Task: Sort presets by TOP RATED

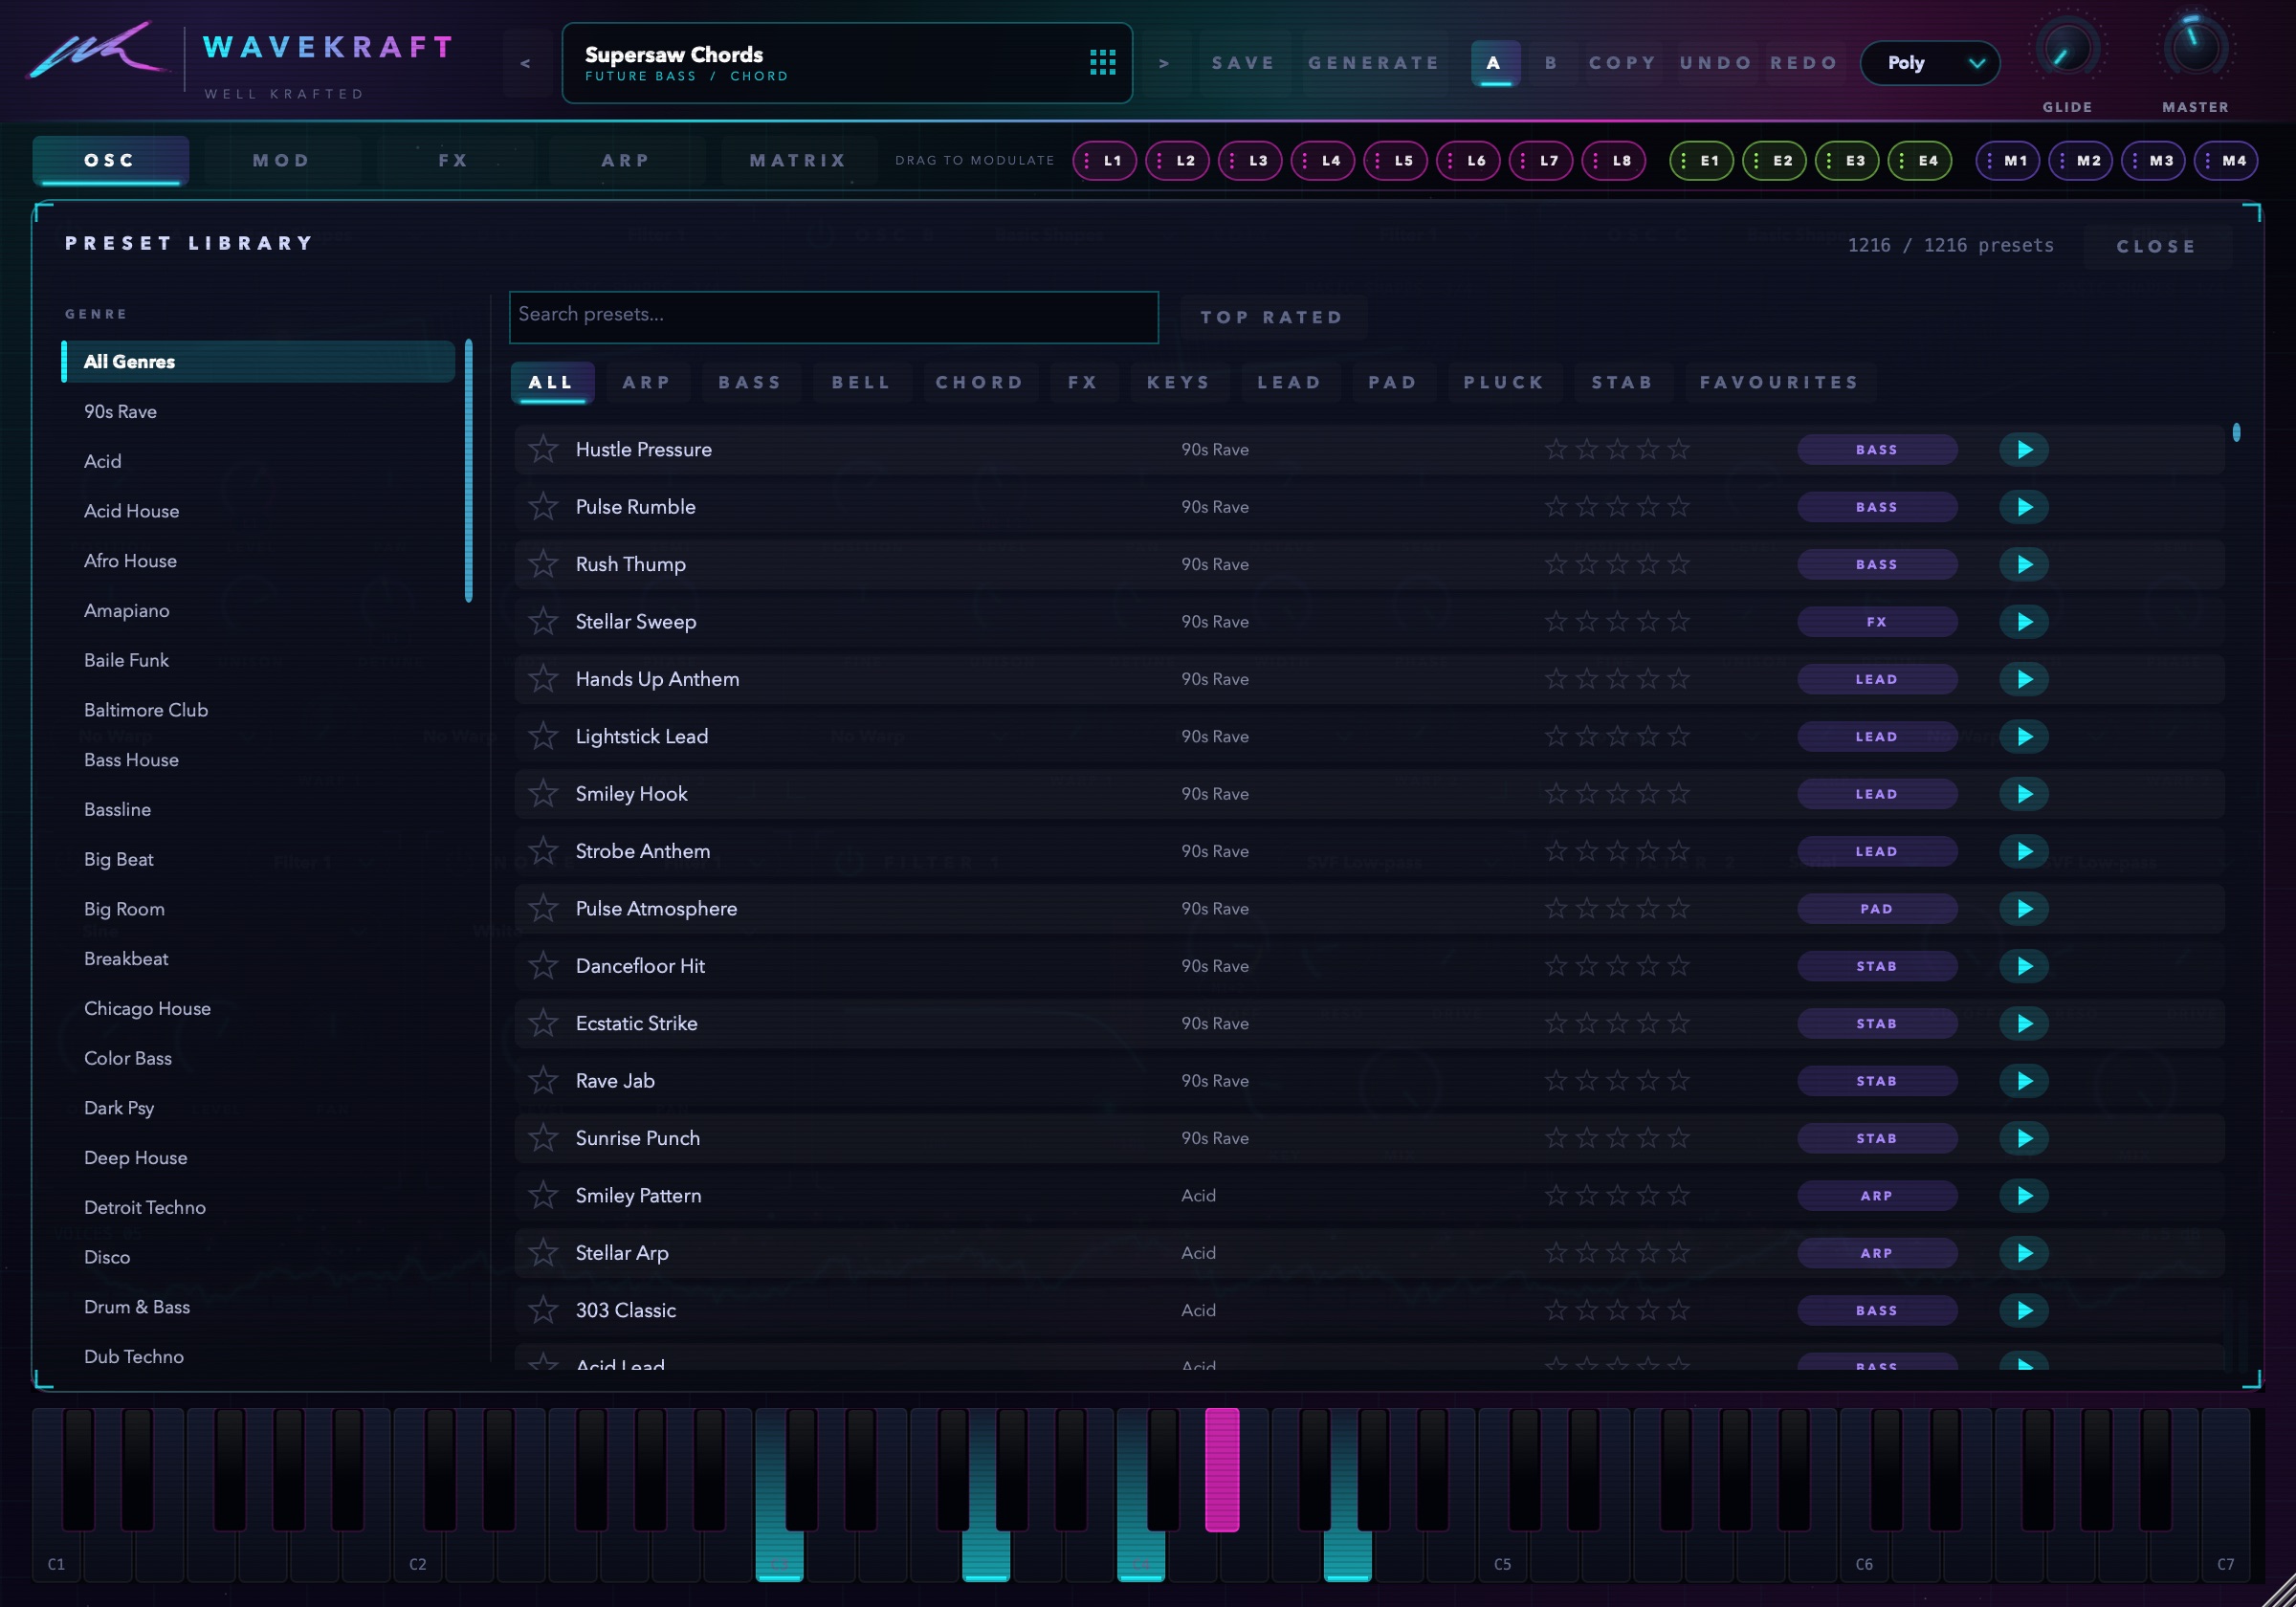Action: (x=1271, y=318)
